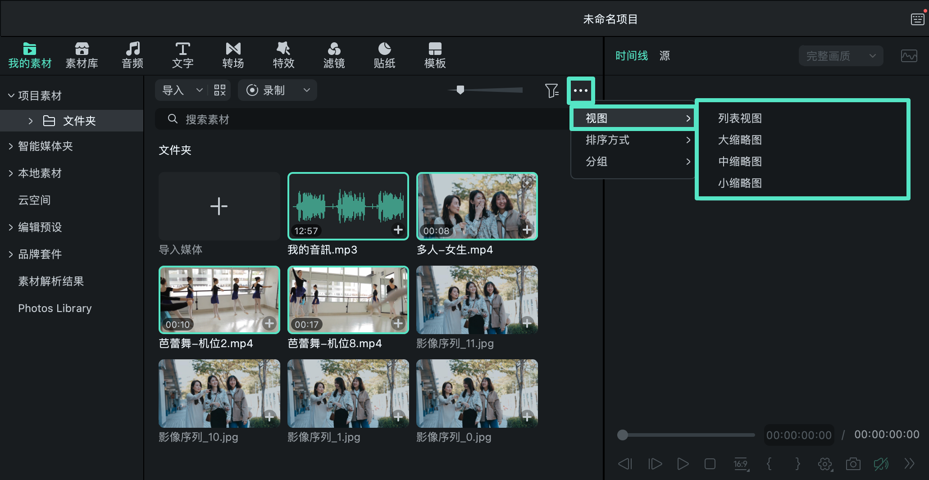This screenshot has height=480, width=929.
Task: Expand the 品牌套件 section
Action: 11,254
